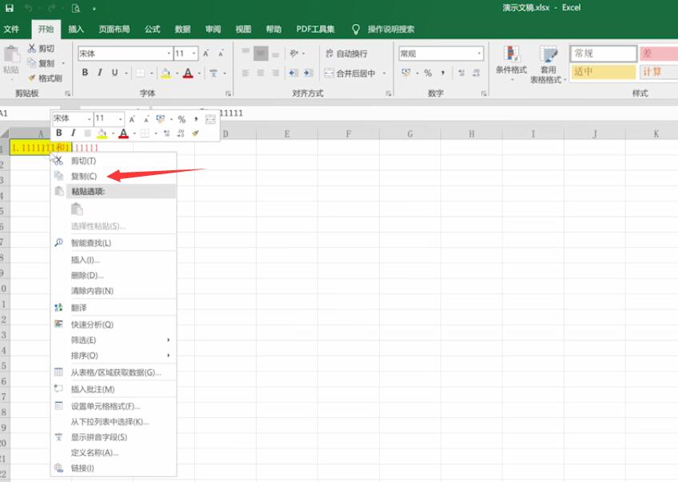
Task: Open ribbon fill color dropdown arrow
Action: click(177, 74)
